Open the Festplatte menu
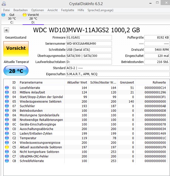The height and width of the screenshot is (176, 170). (67, 10)
